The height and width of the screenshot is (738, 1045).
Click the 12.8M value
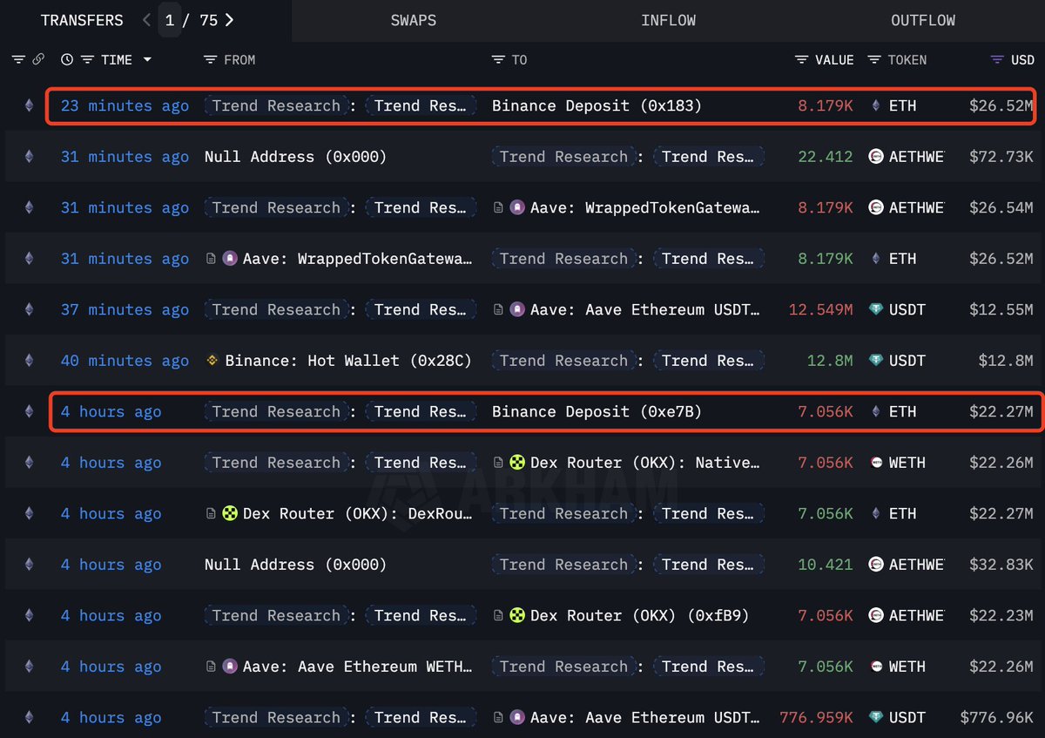coord(830,361)
